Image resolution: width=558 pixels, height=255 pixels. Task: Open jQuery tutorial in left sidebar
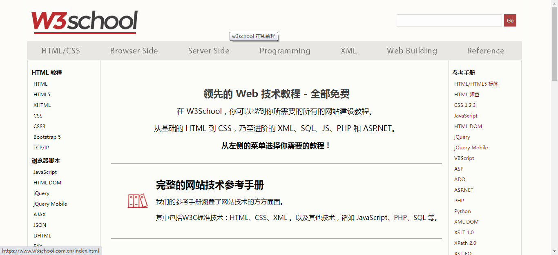pyautogui.click(x=41, y=193)
